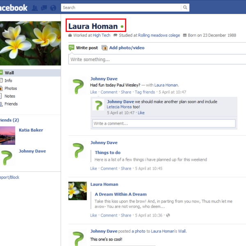This screenshot has width=246, height=246.
Task: Open the 5 April at 10:47 post timestamp
Action: point(172,92)
